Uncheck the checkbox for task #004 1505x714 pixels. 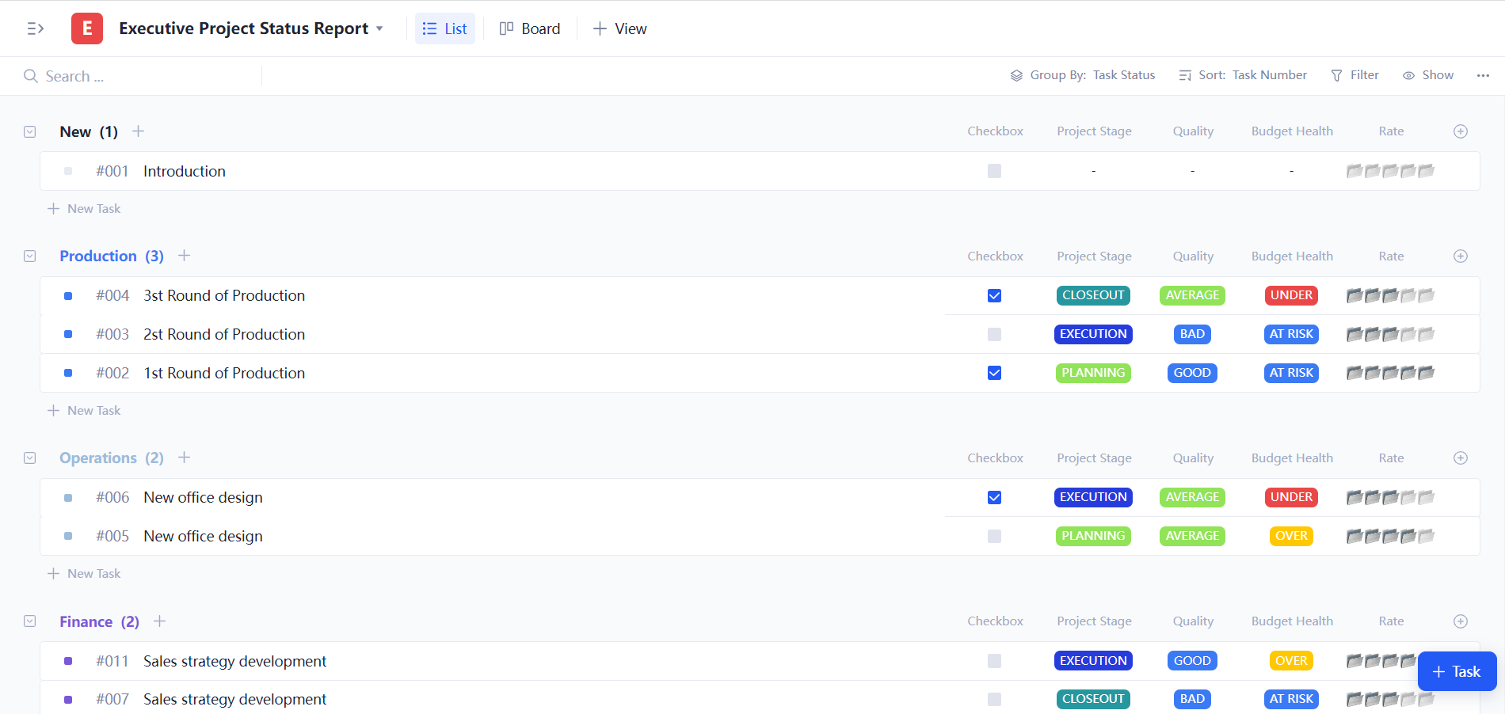[x=994, y=295]
